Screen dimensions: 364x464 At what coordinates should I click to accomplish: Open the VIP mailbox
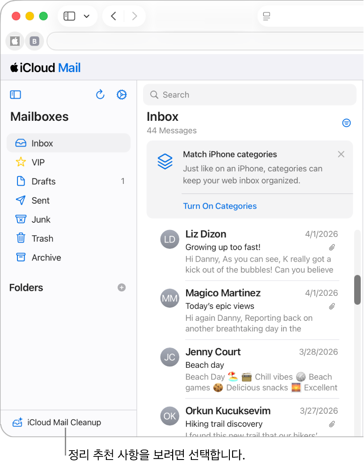coord(68,162)
